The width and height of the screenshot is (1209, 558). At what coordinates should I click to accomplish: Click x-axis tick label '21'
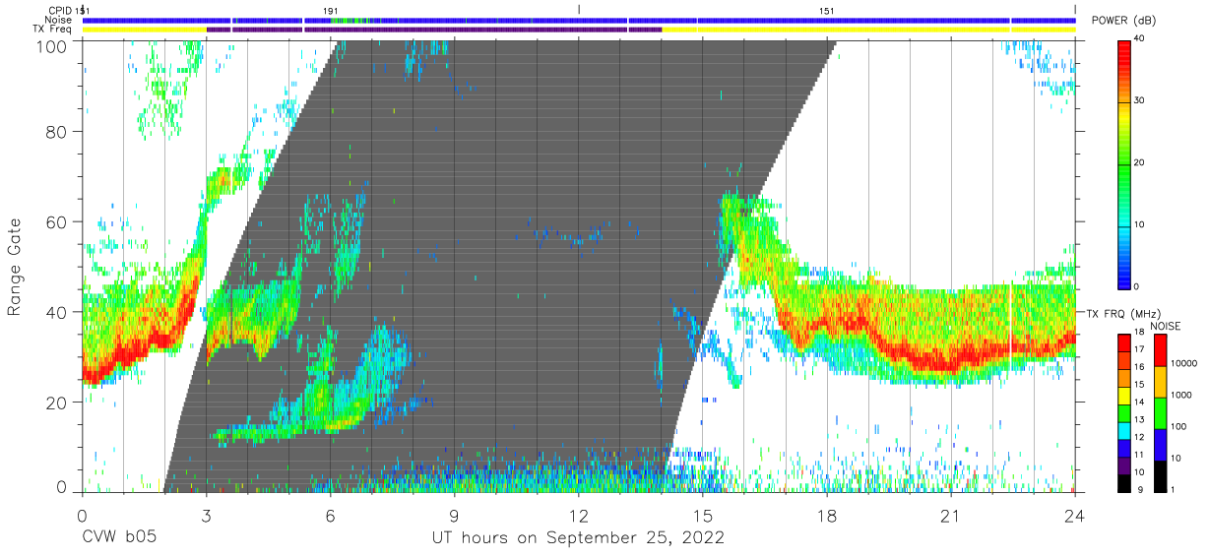pos(950,515)
